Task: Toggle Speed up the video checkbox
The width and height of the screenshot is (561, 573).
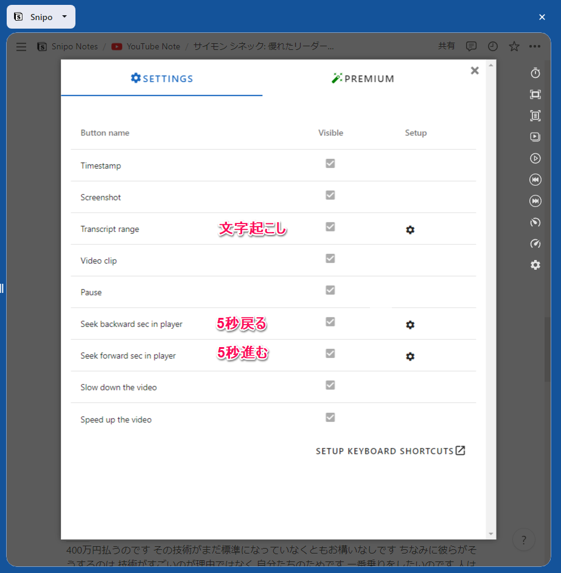Action: coord(330,417)
